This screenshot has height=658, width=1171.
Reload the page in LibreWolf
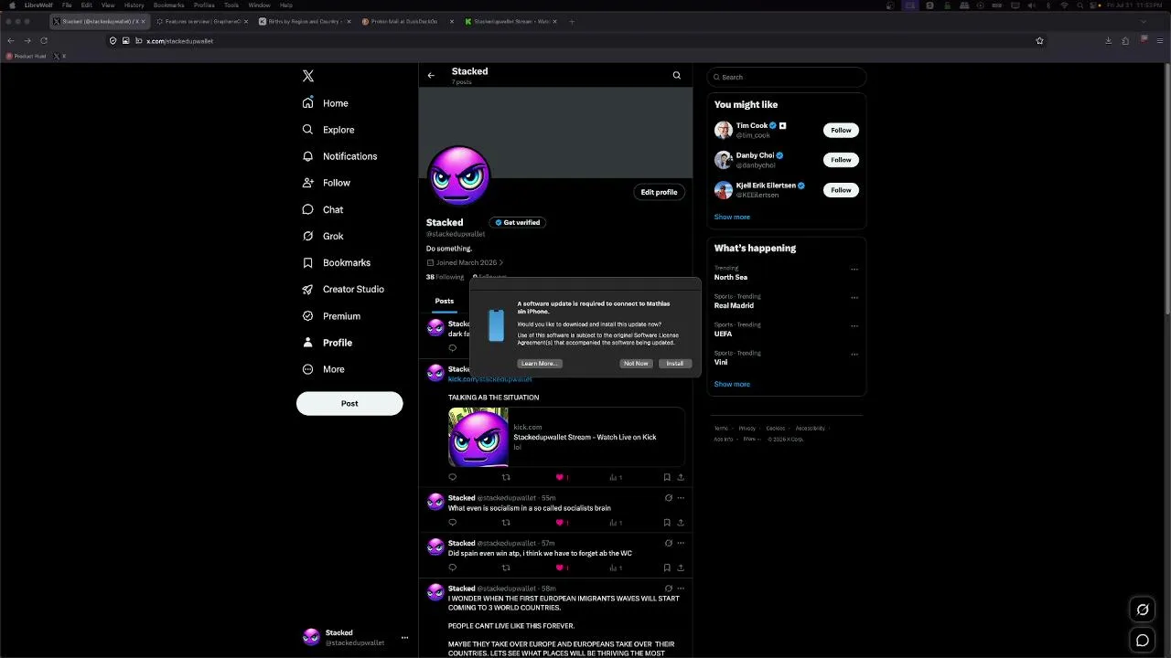[43, 40]
